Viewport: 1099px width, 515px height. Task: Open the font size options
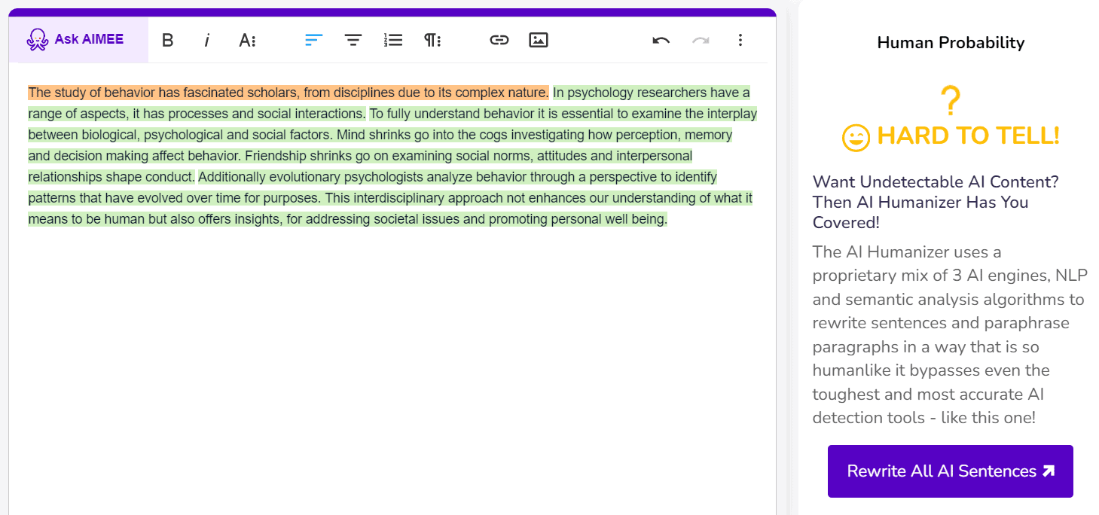point(247,41)
